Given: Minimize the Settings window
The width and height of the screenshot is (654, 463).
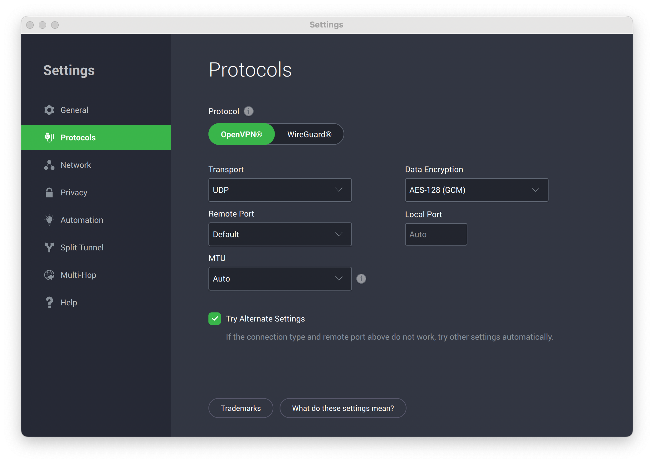Looking at the screenshot, I should pos(42,25).
